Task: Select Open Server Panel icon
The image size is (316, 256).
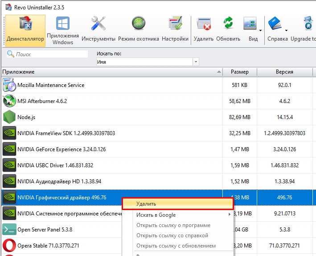Action: pyautogui.click(x=9, y=229)
